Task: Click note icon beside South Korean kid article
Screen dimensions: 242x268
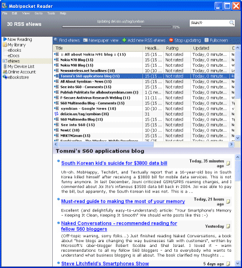Action: click(228, 163)
